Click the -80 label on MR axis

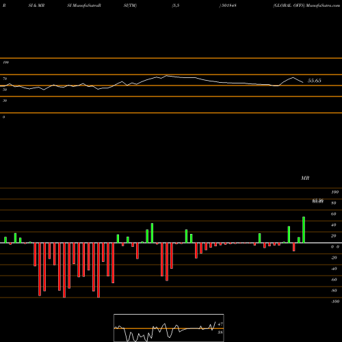pyautogui.click(x=334, y=291)
